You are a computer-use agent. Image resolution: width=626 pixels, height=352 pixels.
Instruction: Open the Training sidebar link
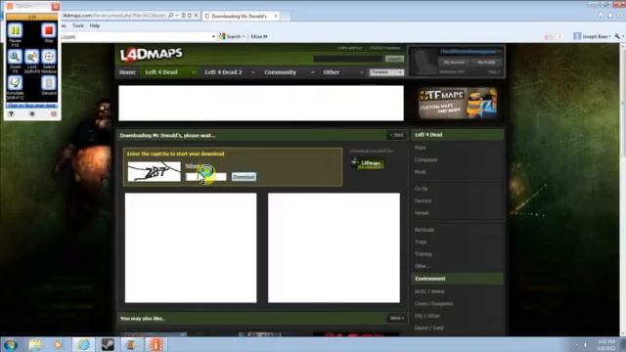(x=424, y=254)
